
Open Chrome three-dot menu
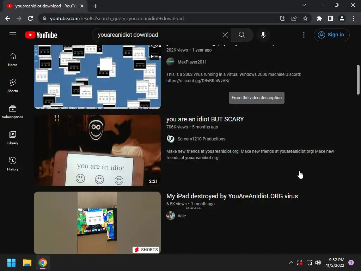coord(353,18)
